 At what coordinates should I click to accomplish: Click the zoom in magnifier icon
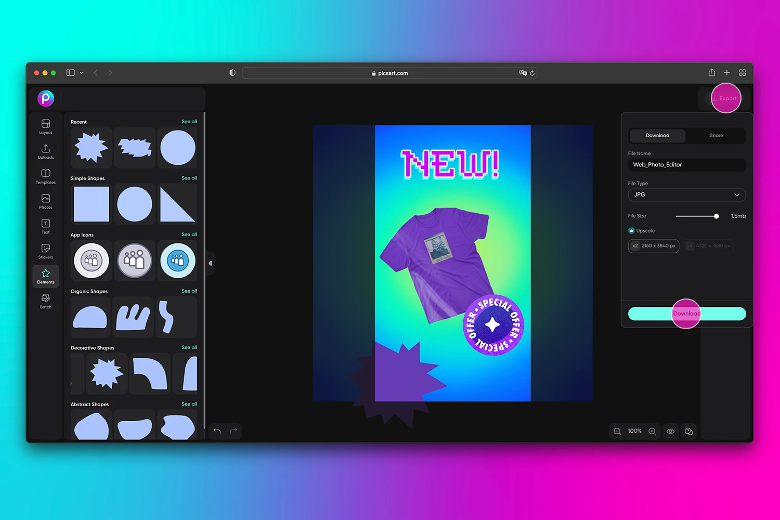652,431
